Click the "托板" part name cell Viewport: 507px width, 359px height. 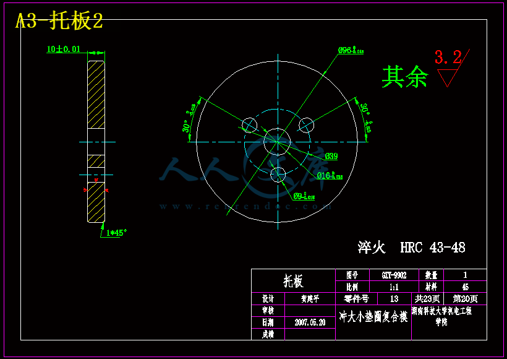293,281
